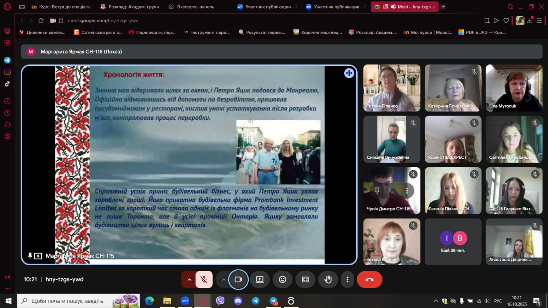Toggle closed captions in Meet
548x308 pixels.
tap(305, 279)
